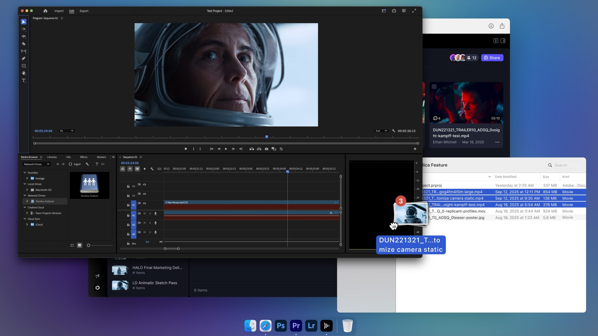Screen dimensions: 598x336
Task: Toggle Snap in the timeline
Action: click(130, 169)
